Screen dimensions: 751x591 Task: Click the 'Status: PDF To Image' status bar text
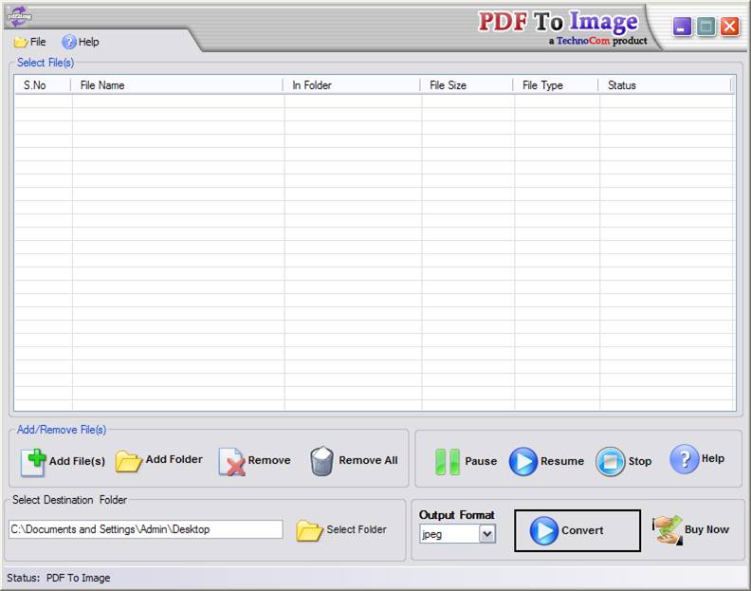[x=59, y=578]
